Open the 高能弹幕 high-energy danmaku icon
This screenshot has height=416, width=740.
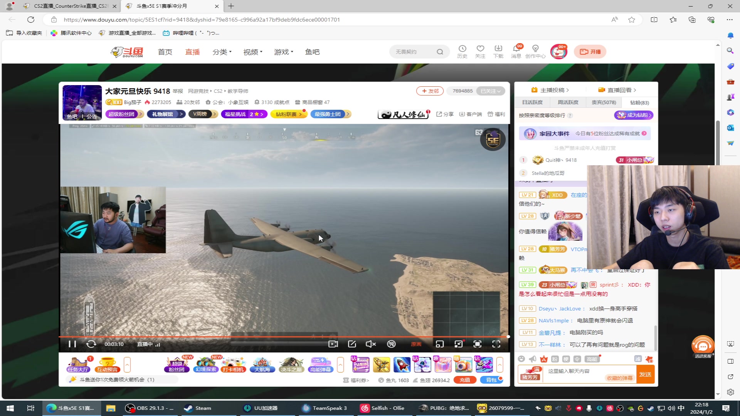(x=320, y=364)
